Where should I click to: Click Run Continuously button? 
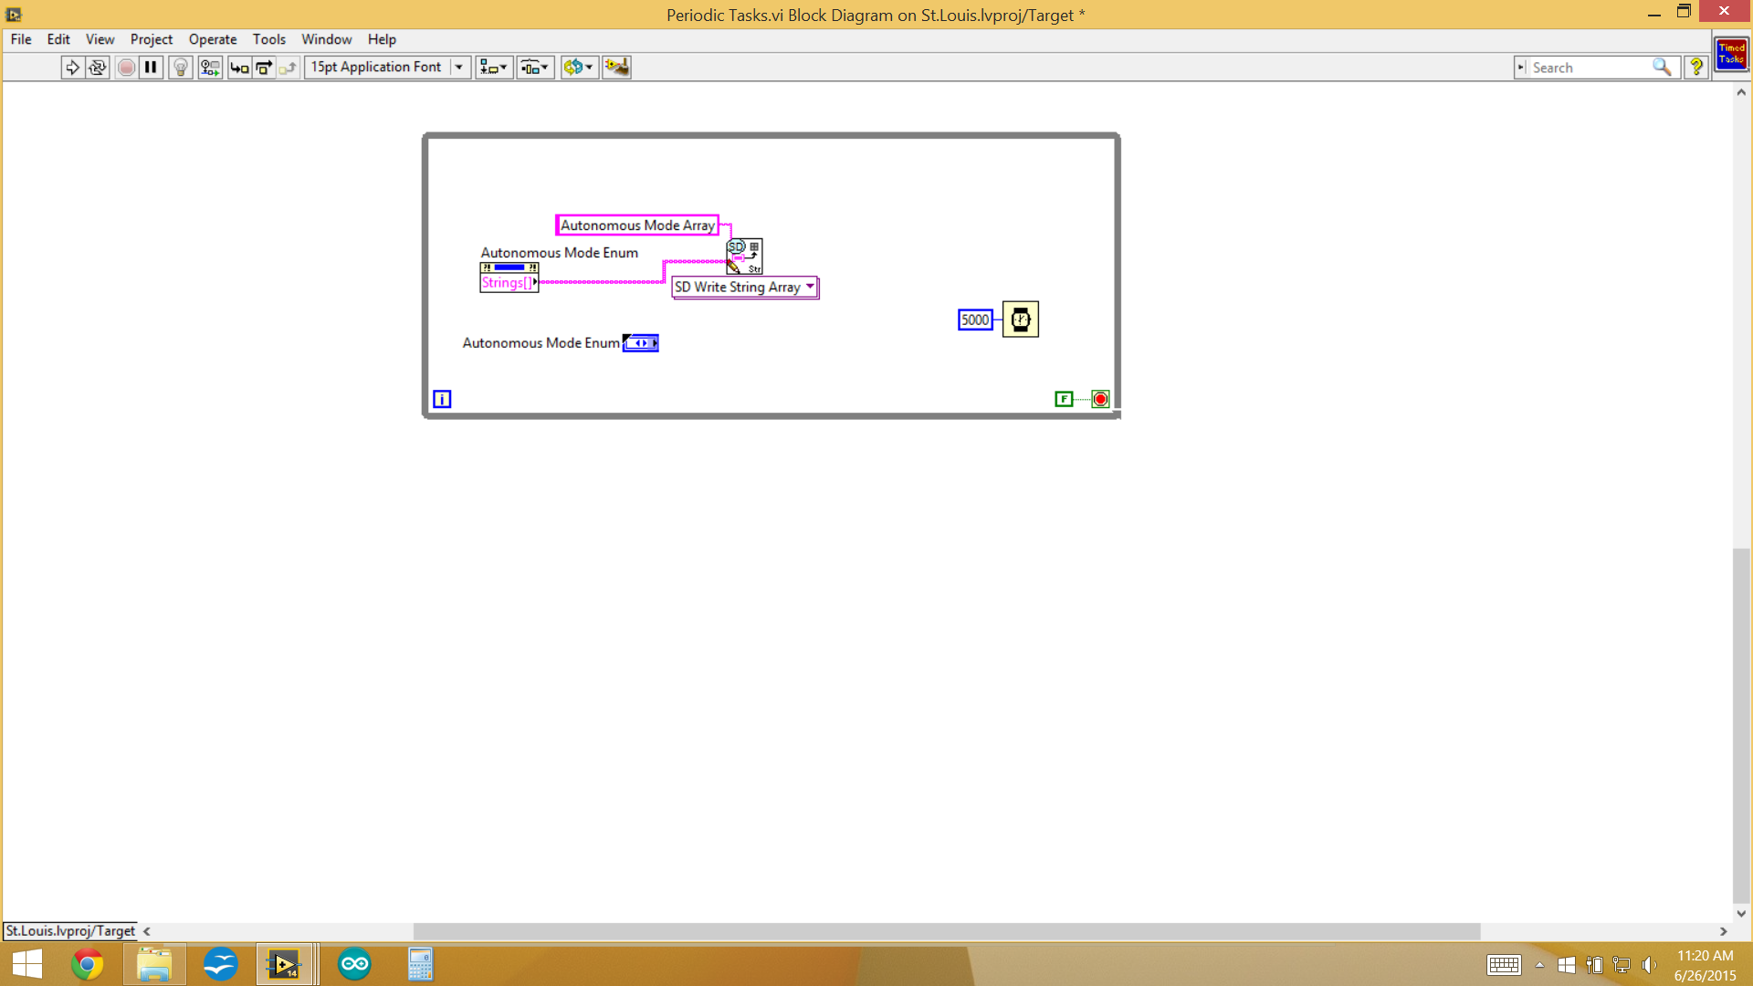[97, 67]
